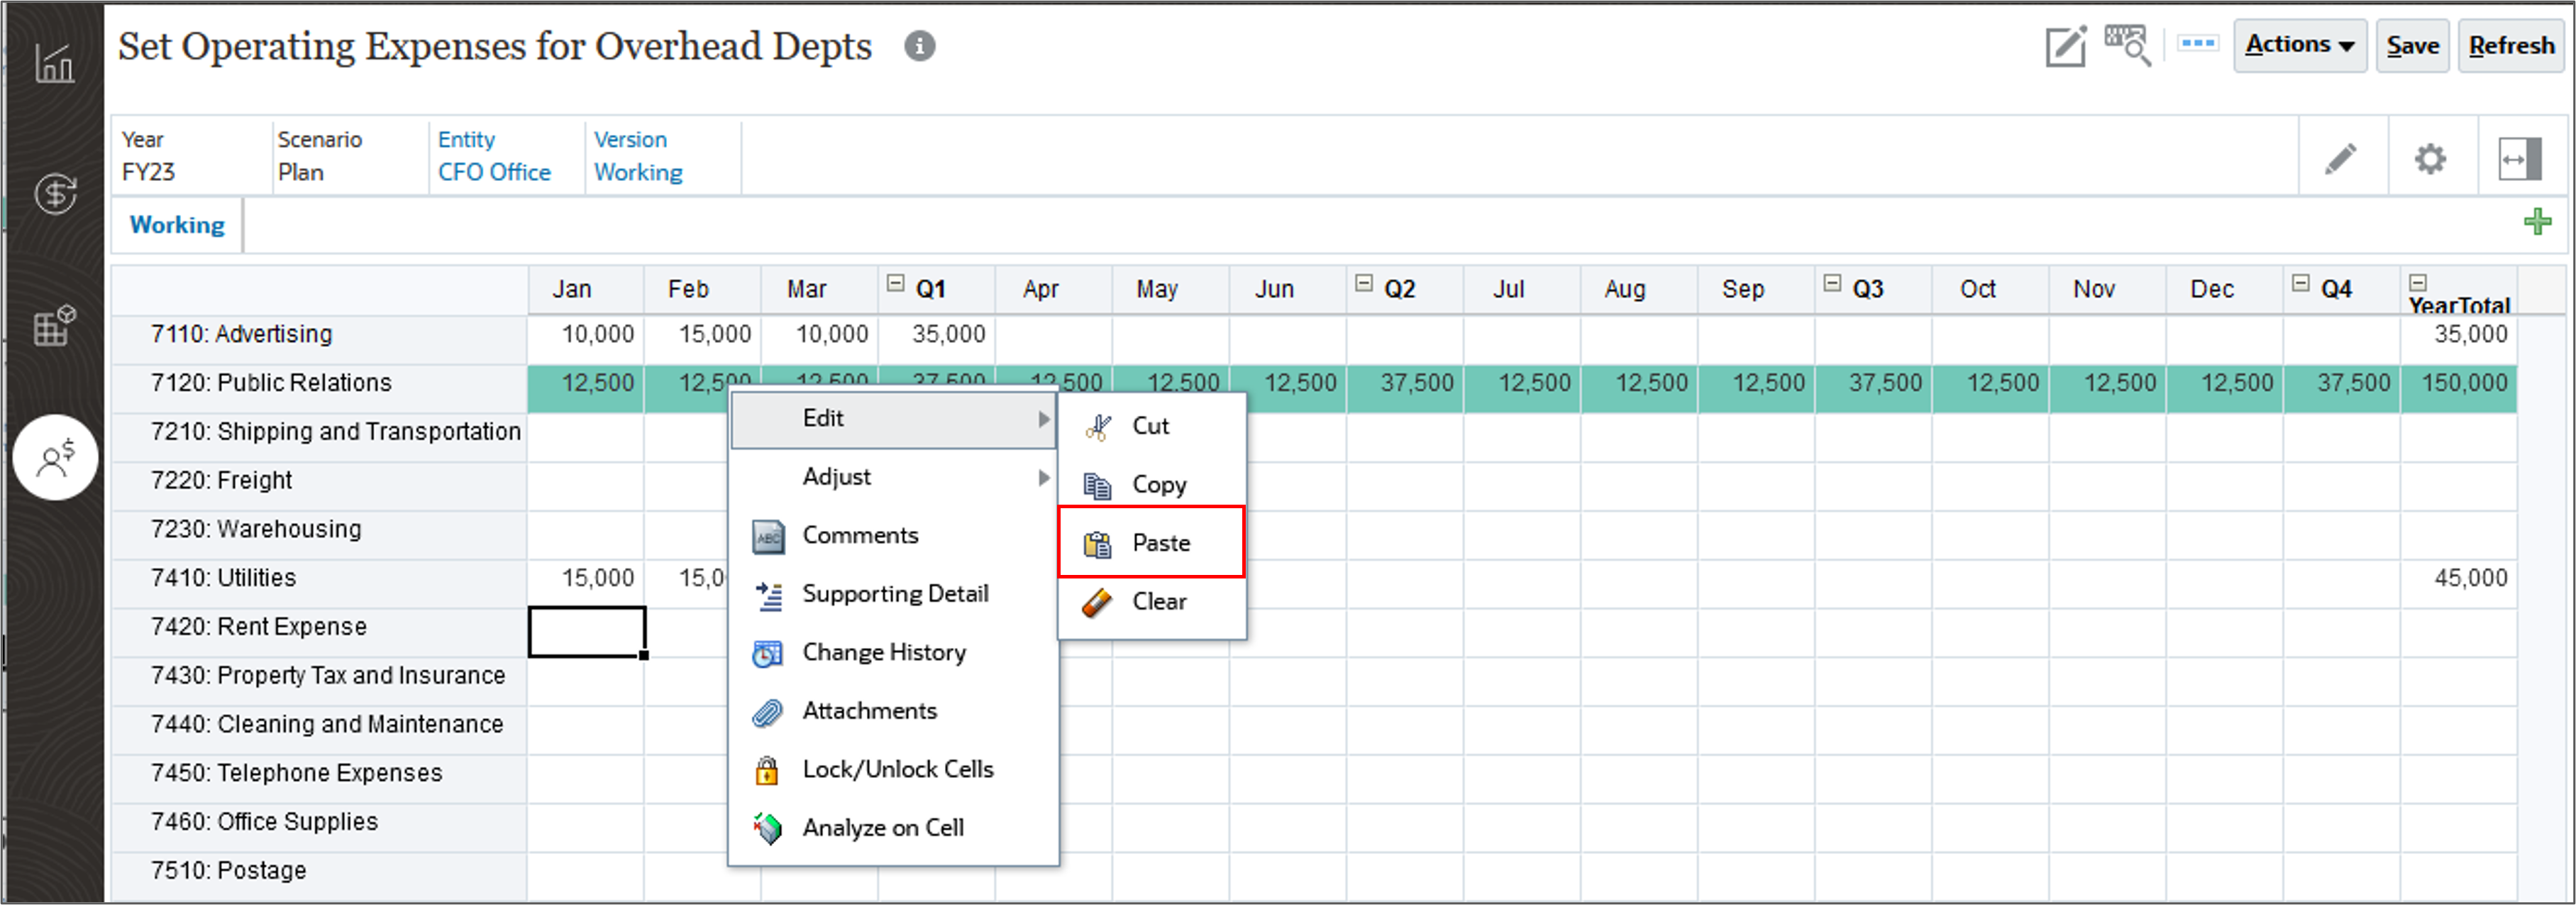The image size is (2576, 905).
Task: Select the highlighted Expenses icon in the sidebar
Action: tap(55, 458)
